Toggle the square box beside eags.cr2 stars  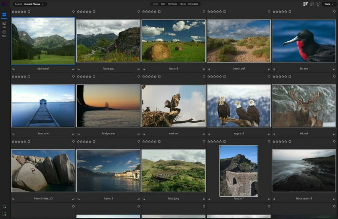tap(224, 77)
